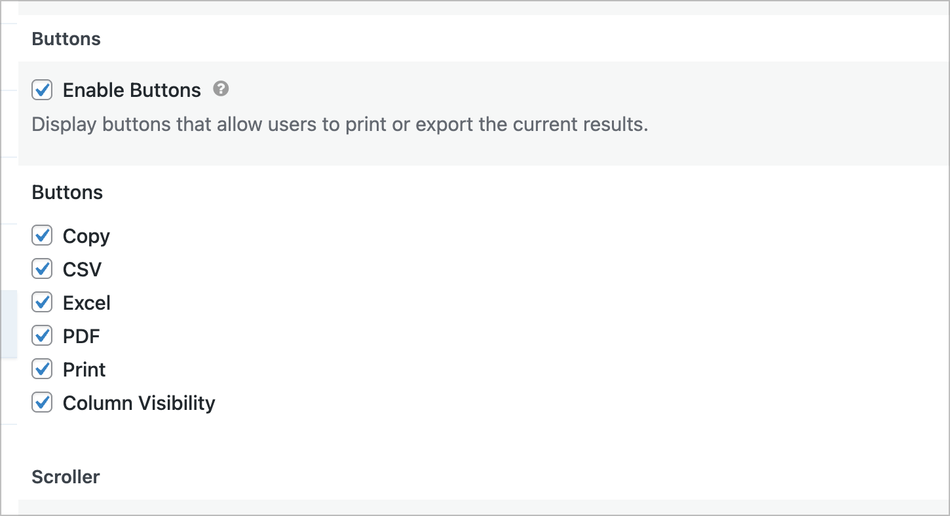950x516 pixels.
Task: Click the "PDF" option label text
Action: click(x=81, y=336)
